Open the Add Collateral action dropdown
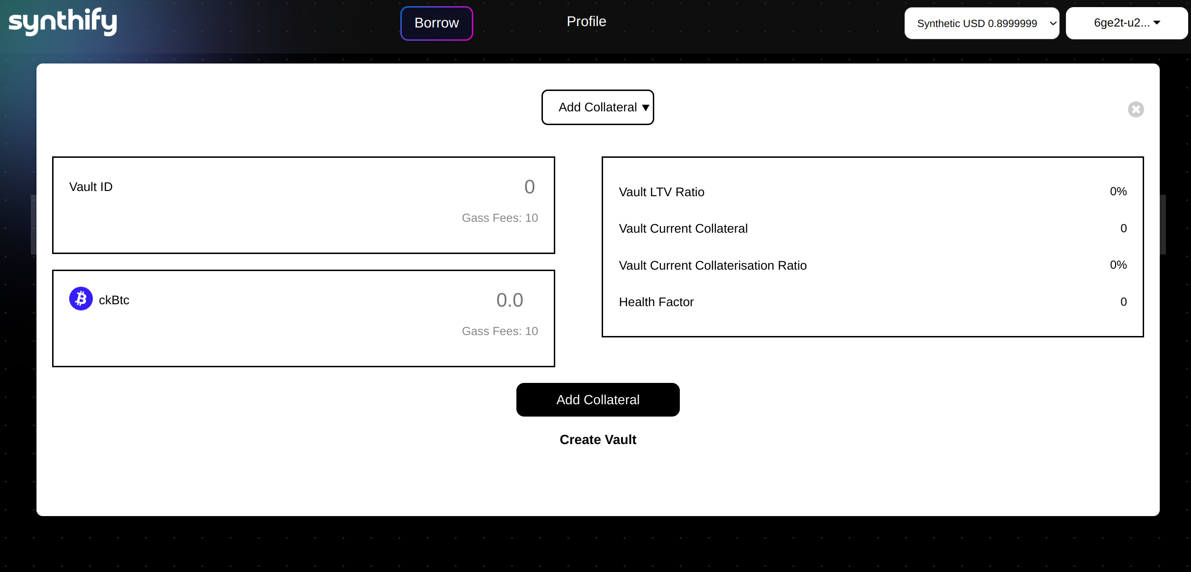The width and height of the screenshot is (1191, 572). [x=597, y=108]
